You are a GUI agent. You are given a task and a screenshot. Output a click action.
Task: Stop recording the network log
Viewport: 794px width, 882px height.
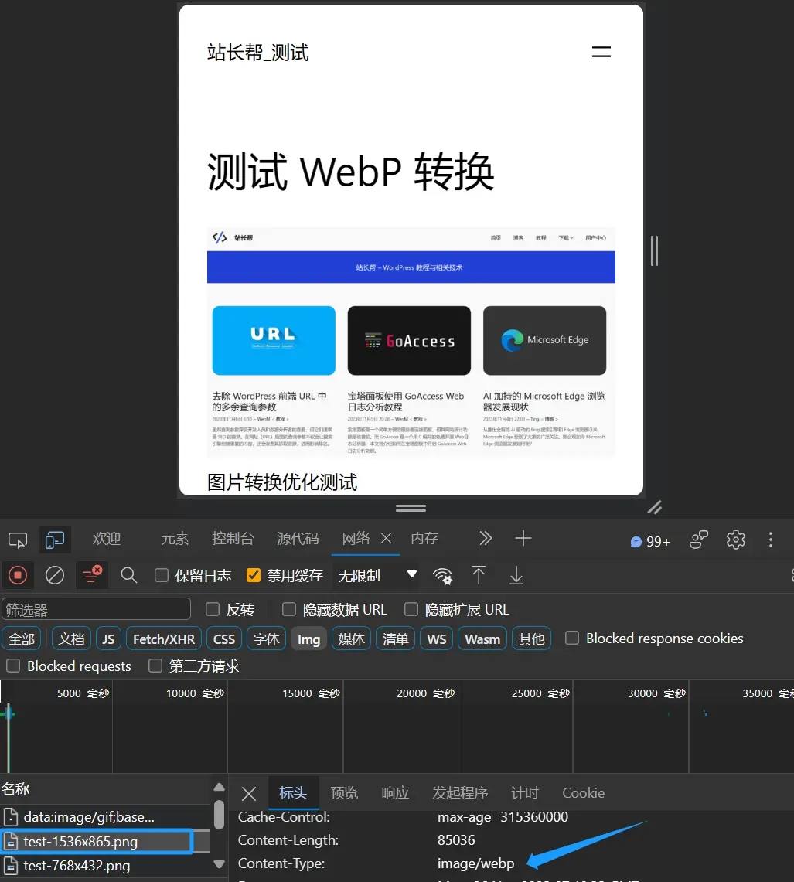tap(17, 575)
